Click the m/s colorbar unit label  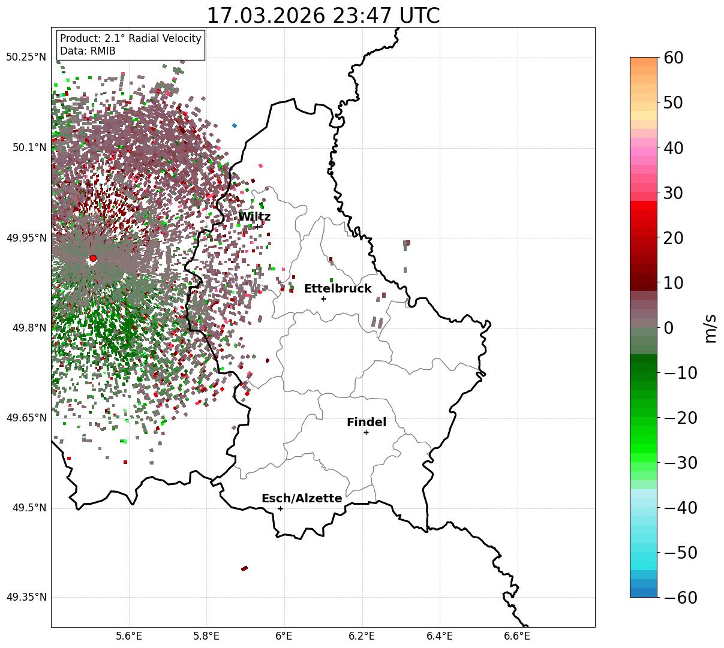coord(711,327)
